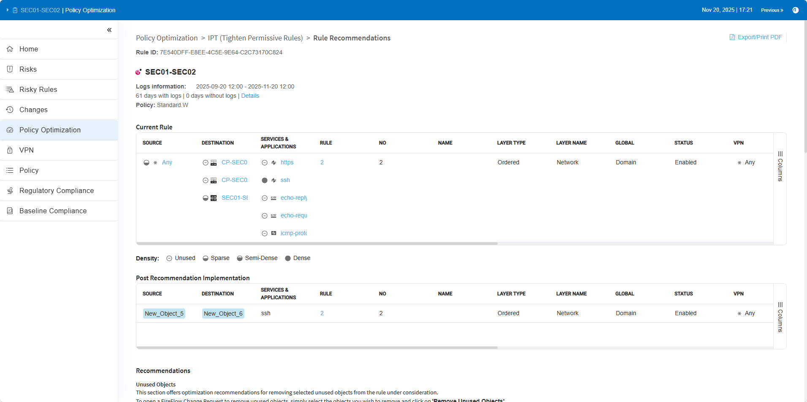Click the New_Object_5 source tag
The height and width of the screenshot is (402, 807).
(x=164, y=314)
